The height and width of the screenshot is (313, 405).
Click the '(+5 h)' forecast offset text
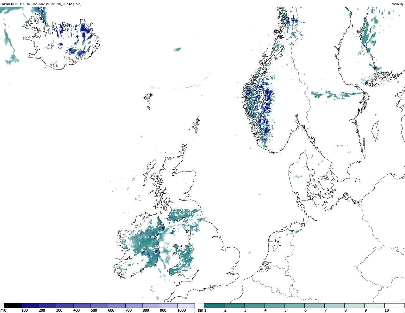77,4
